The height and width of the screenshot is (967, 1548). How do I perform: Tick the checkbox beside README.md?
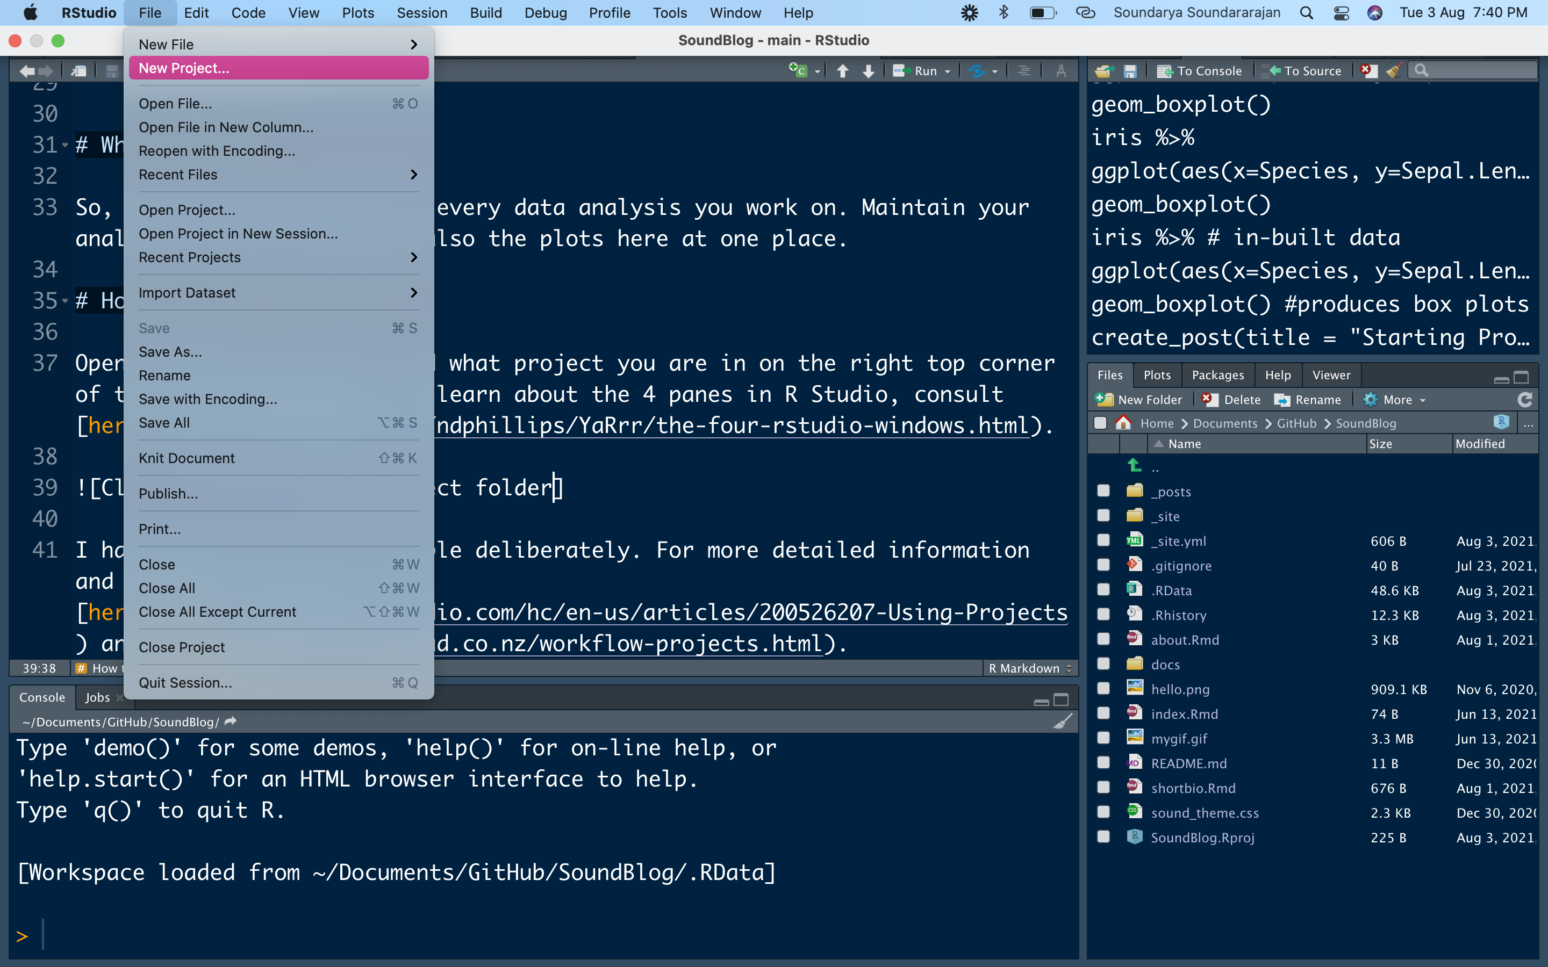1103,762
